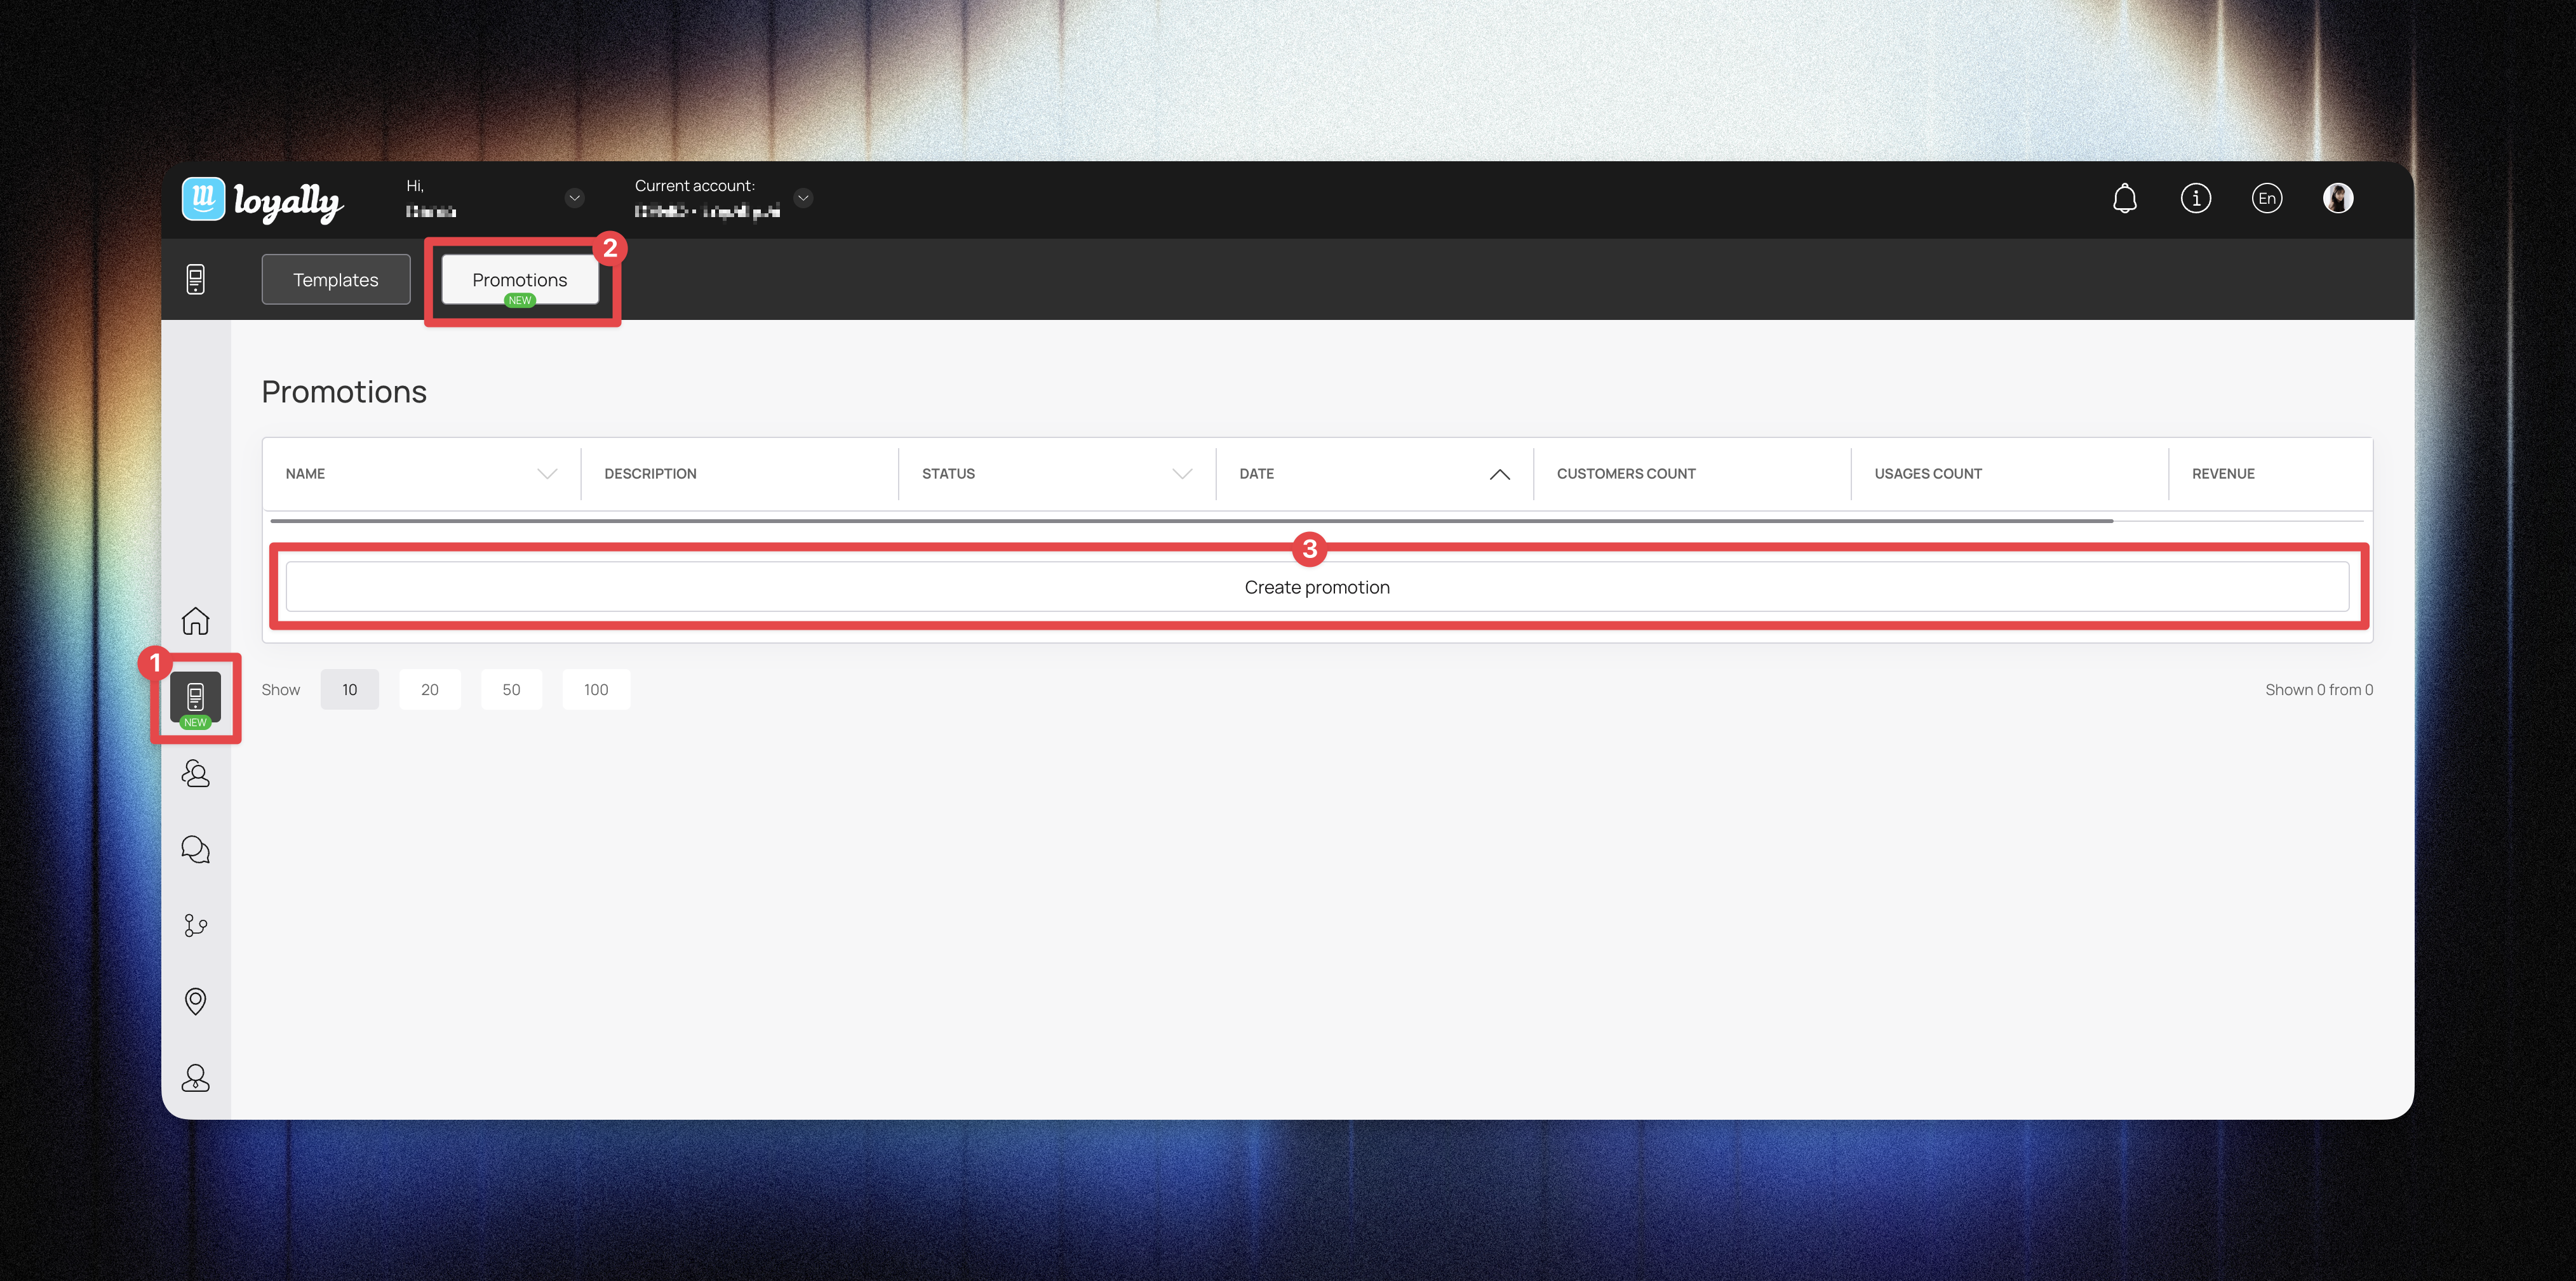Image resolution: width=2576 pixels, height=1281 pixels.
Task: Open the managers icon at sidebar bottom
Action: [195, 1077]
